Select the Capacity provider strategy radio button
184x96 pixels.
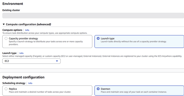coord(6,38)
